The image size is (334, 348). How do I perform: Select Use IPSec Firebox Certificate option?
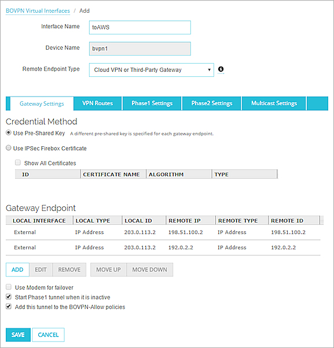[x=9, y=148]
